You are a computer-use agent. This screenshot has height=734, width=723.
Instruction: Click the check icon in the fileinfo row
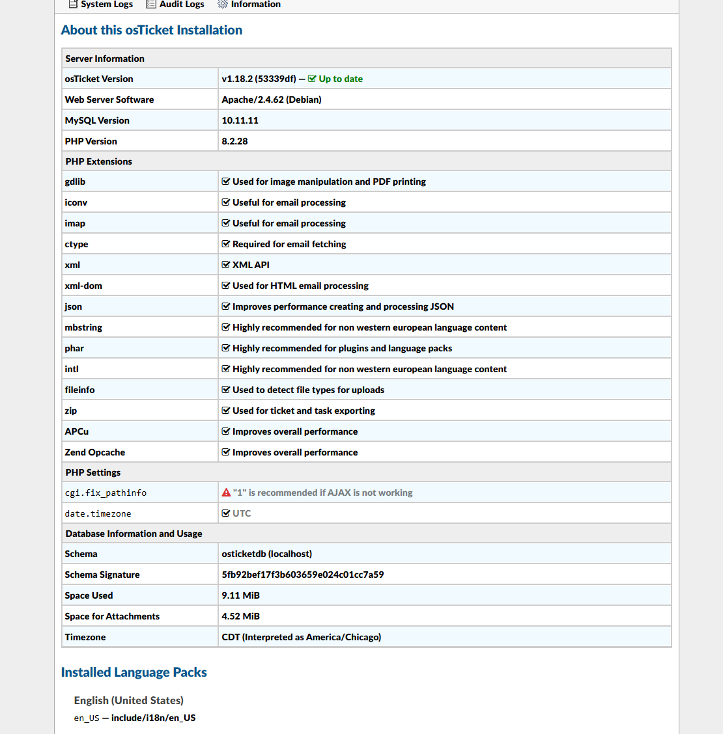(226, 390)
